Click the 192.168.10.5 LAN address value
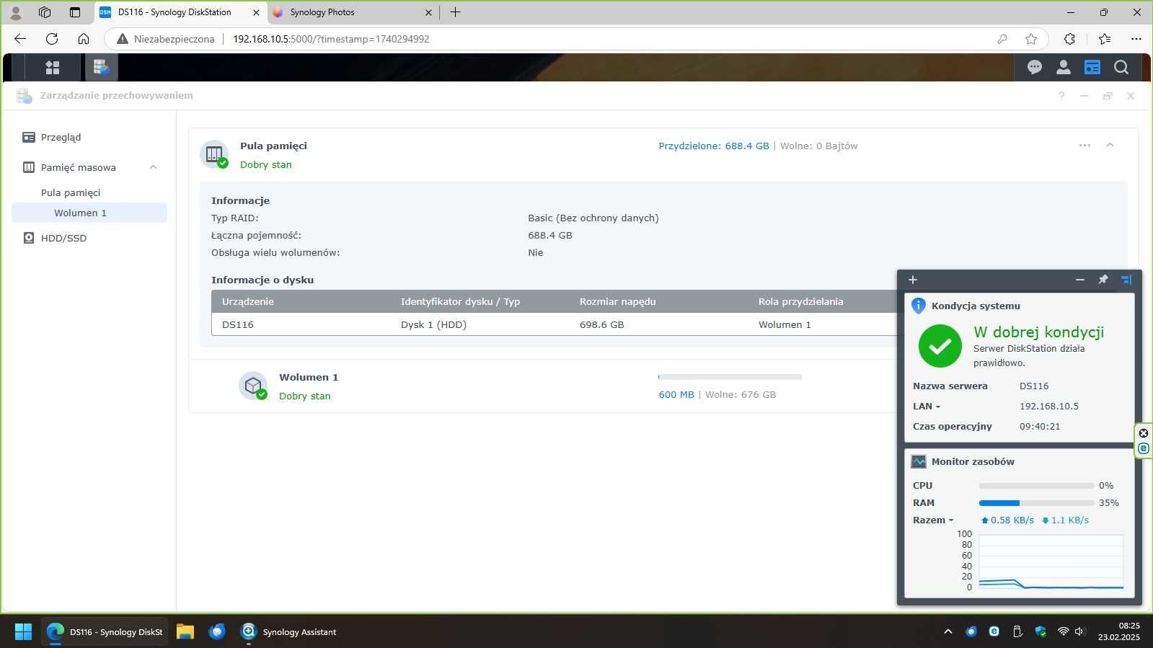 point(1049,407)
